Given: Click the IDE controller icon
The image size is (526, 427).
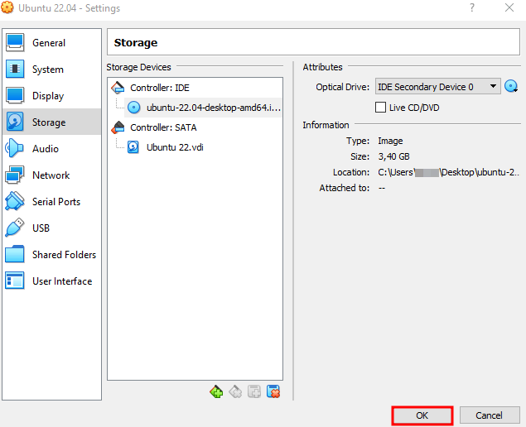Looking at the screenshot, I should (118, 88).
